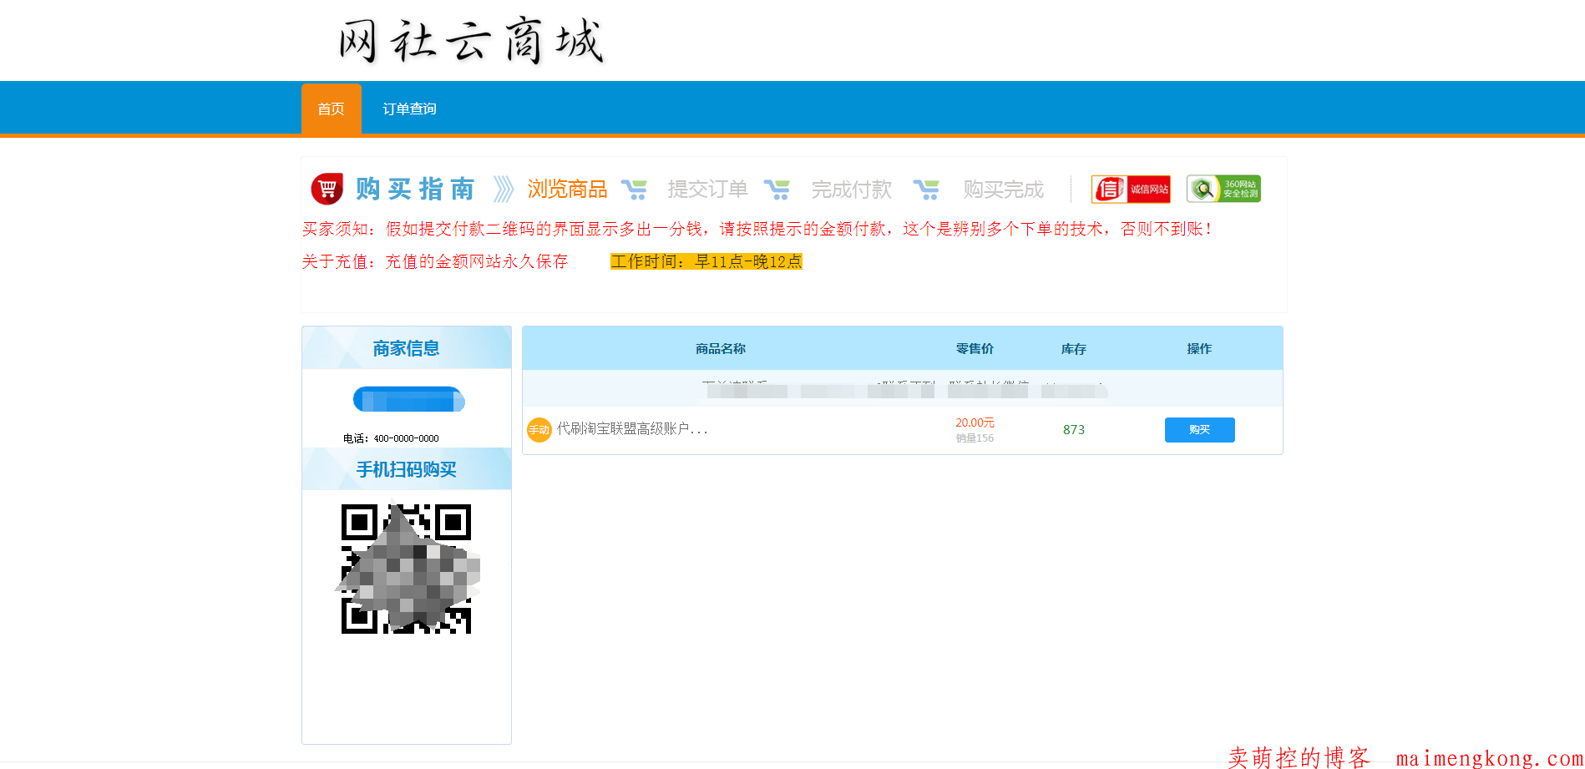The height and width of the screenshot is (769, 1585).
Task: Click the highlighted 工作时间 notice text
Action: (706, 261)
